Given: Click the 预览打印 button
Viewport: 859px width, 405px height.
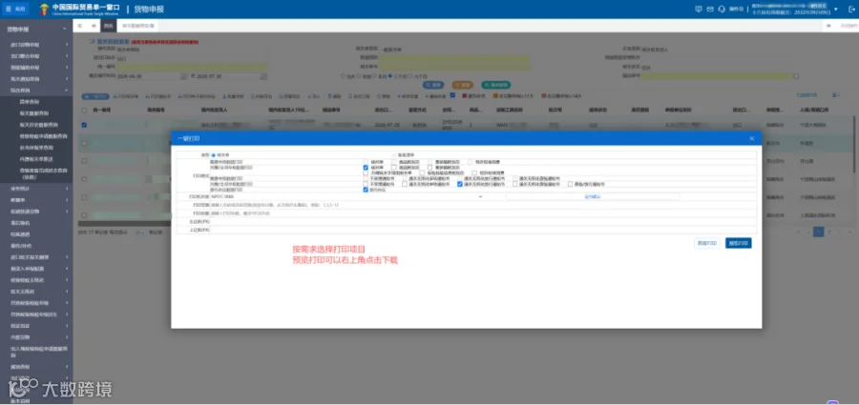Looking at the screenshot, I should tap(738, 243).
